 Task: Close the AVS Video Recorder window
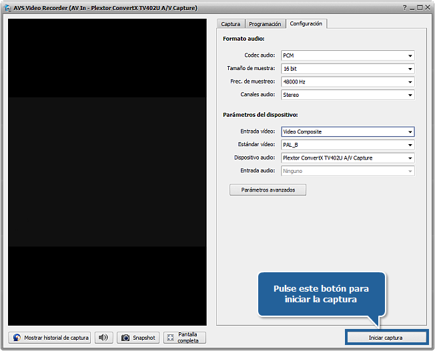coord(428,8)
